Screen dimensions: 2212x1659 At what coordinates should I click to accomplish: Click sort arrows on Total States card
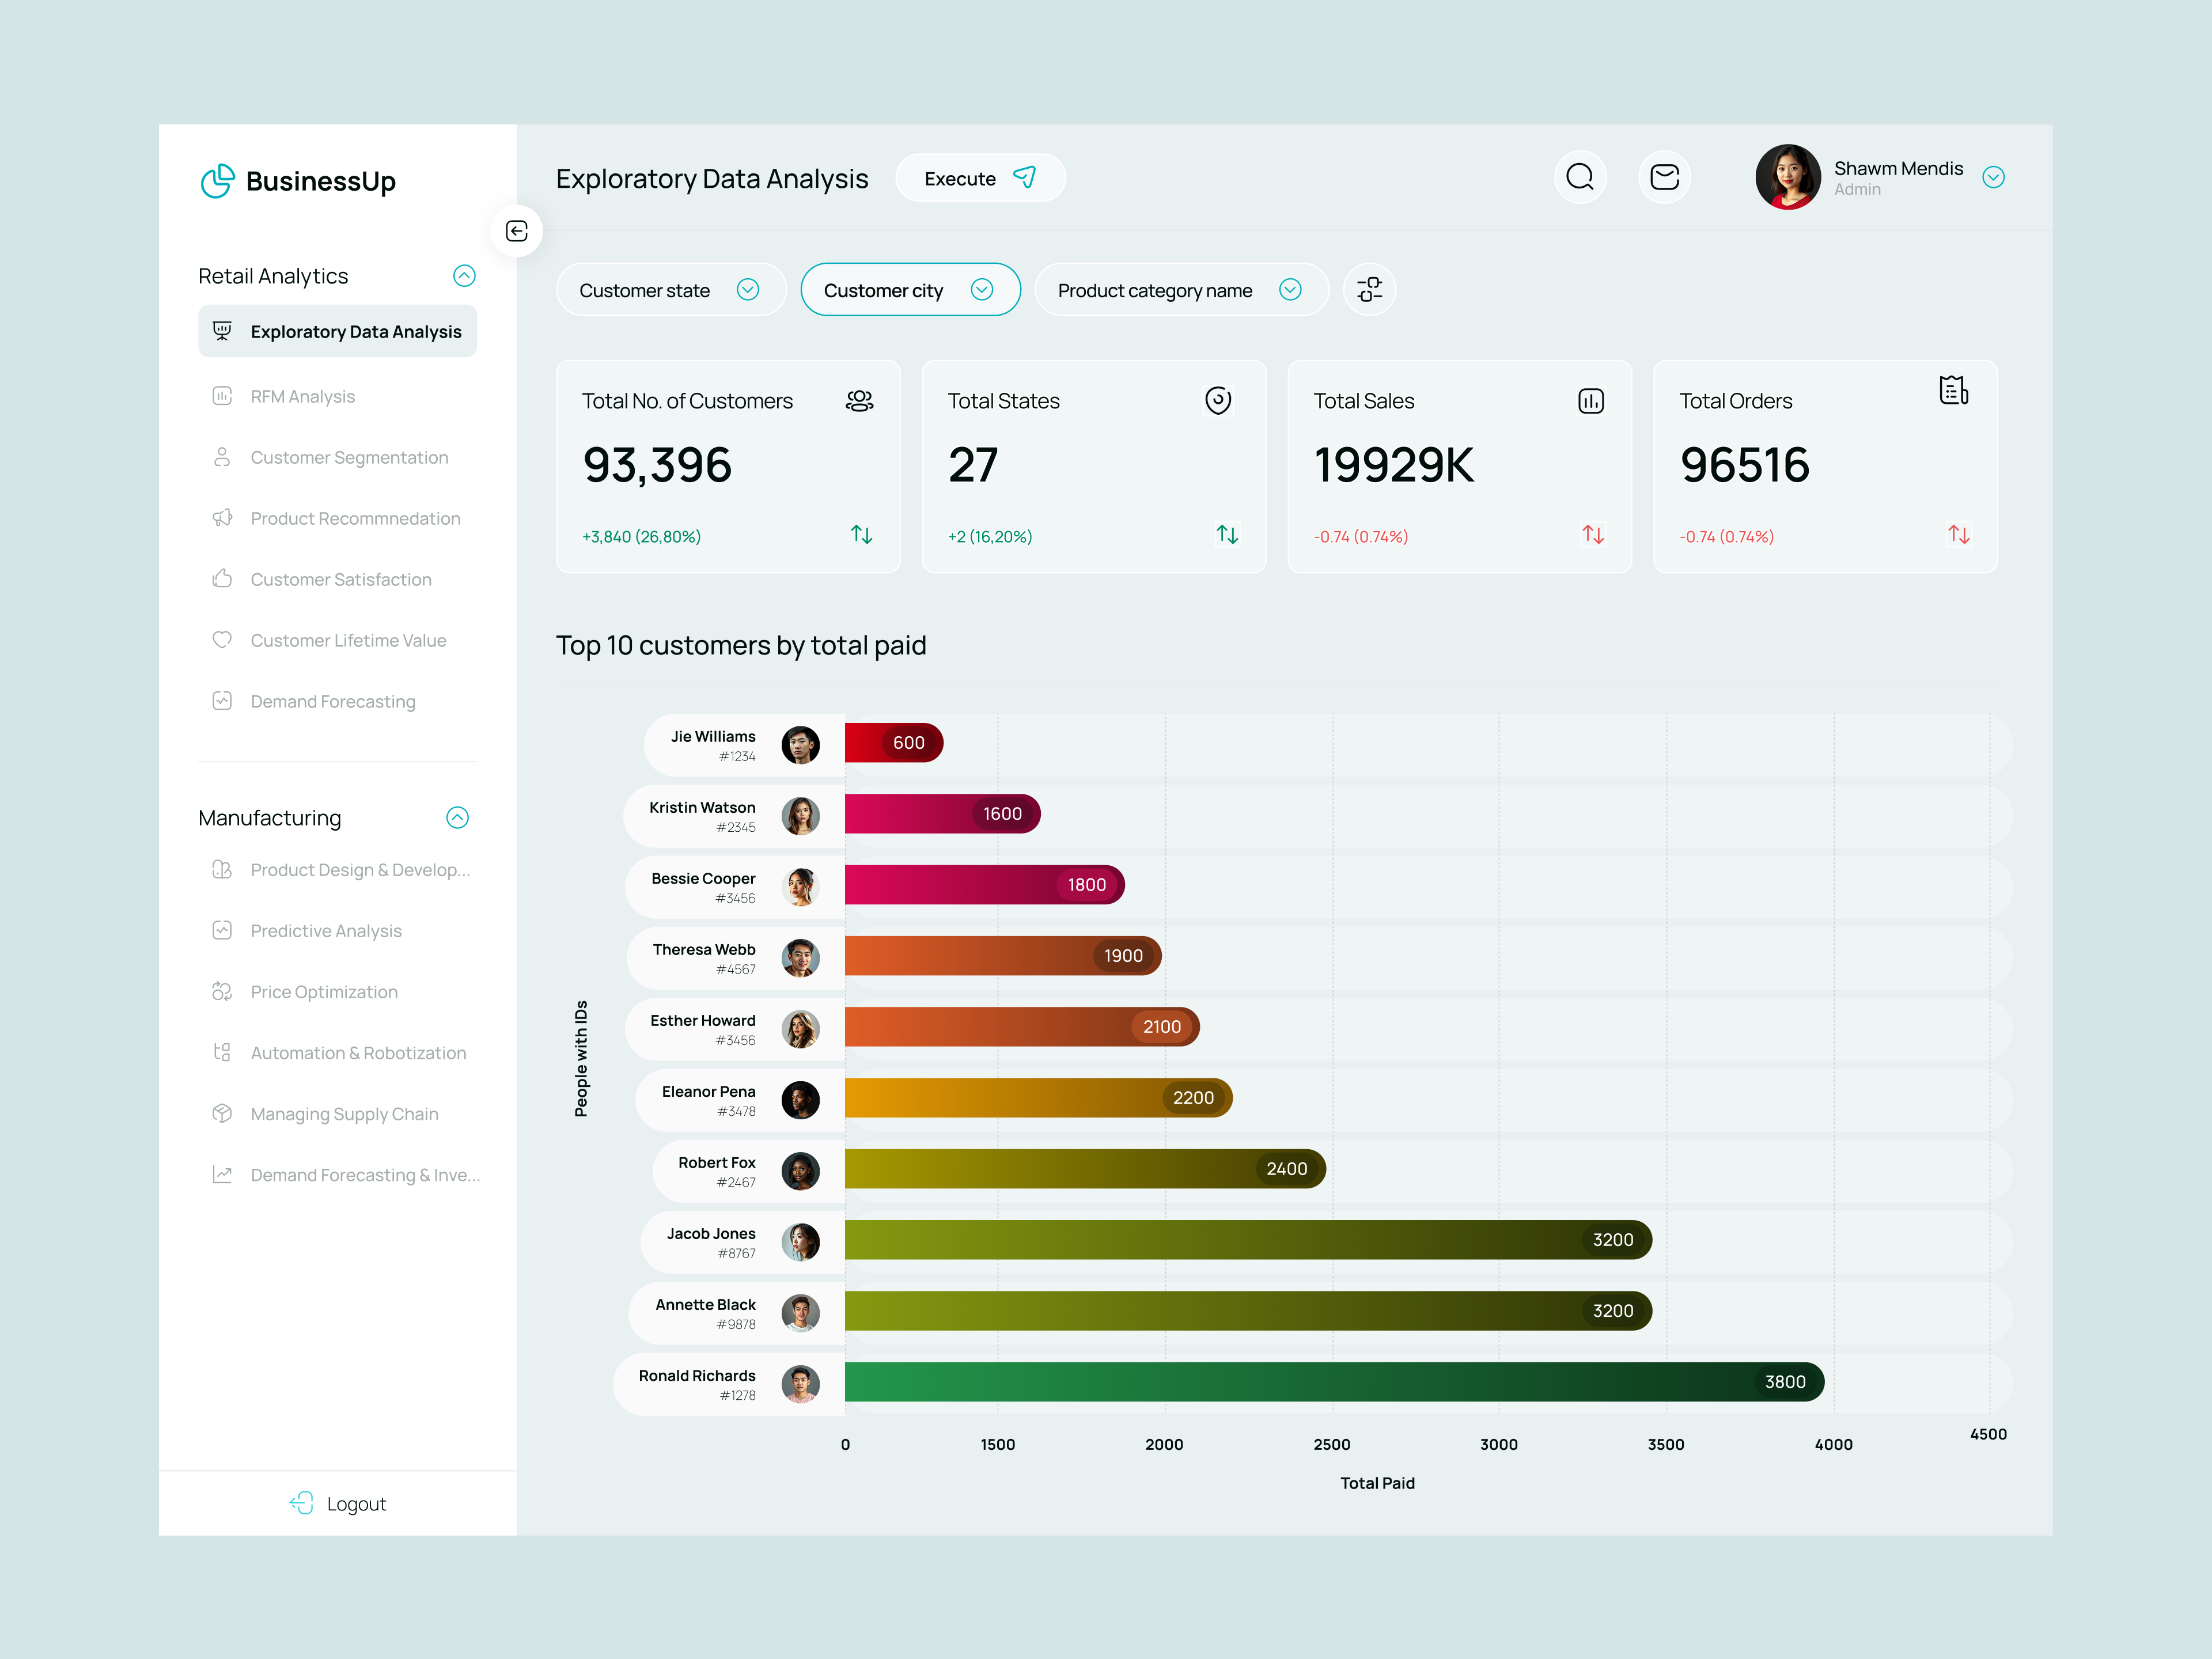coord(1227,535)
